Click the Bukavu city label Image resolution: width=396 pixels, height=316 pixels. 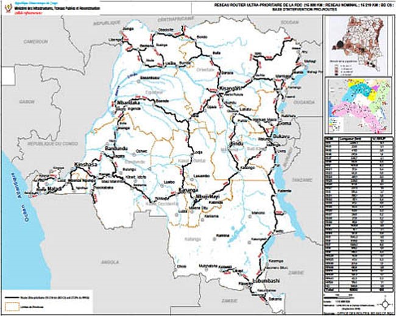(x=281, y=136)
